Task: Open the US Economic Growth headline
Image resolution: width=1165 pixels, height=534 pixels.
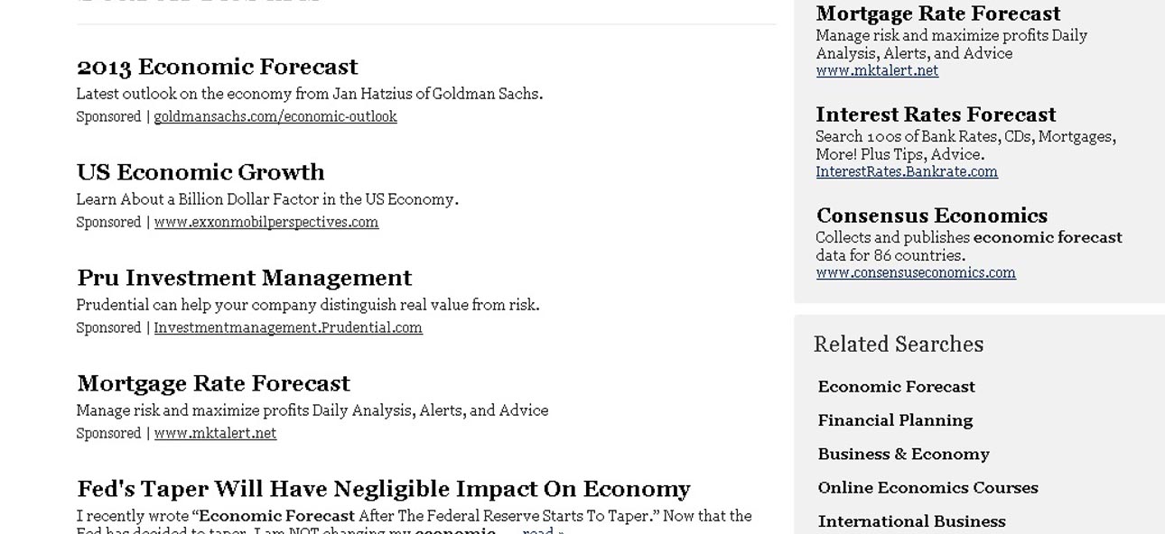Action: [x=200, y=172]
